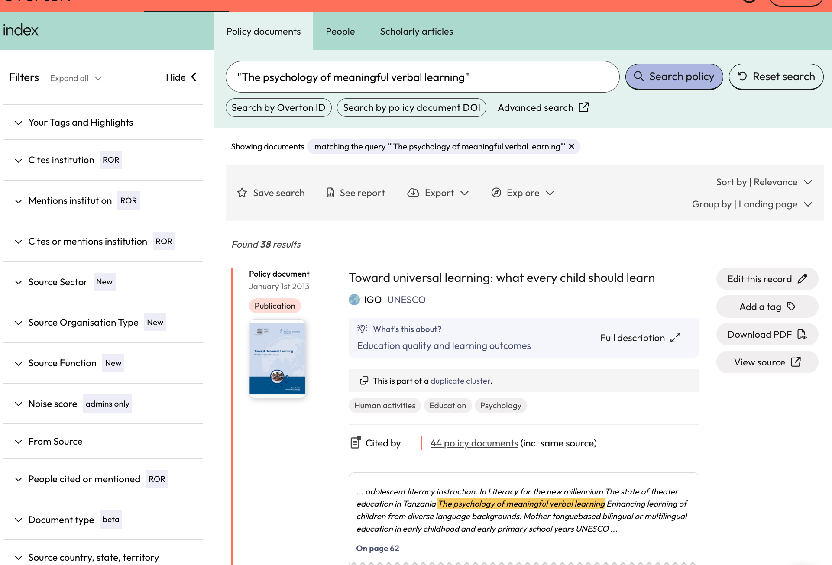Screen dimensions: 832x565
Task: Click the tag icon on Add a tag
Action: (791, 307)
